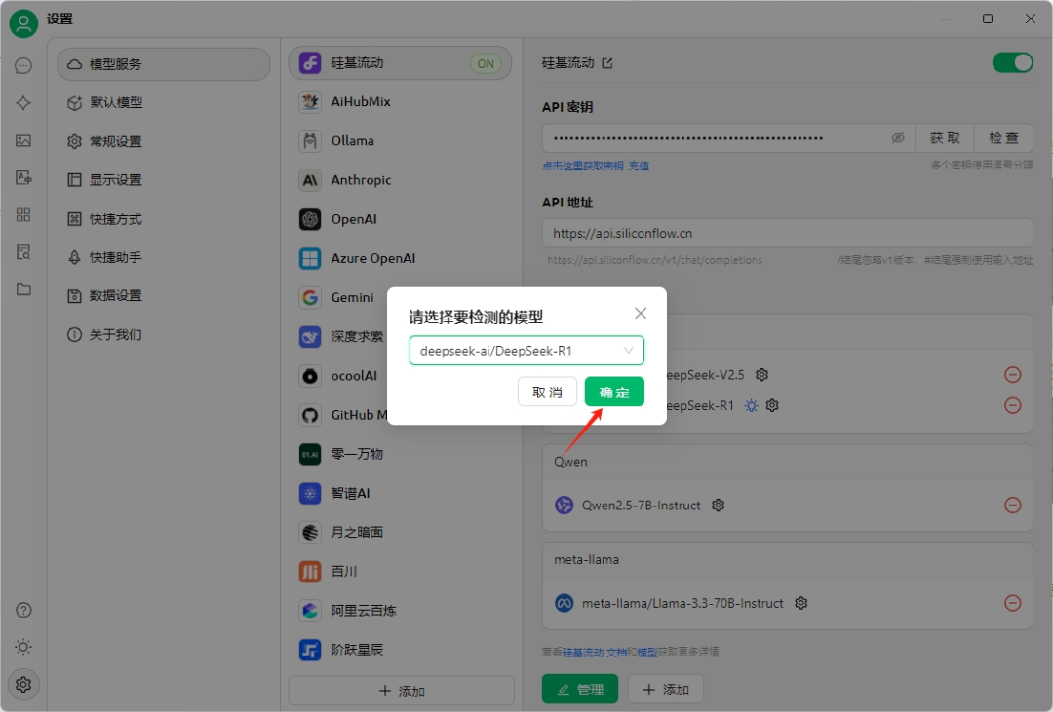Open 快捷助手 settings section
Viewport: 1053px width, 712px height.
164,258
